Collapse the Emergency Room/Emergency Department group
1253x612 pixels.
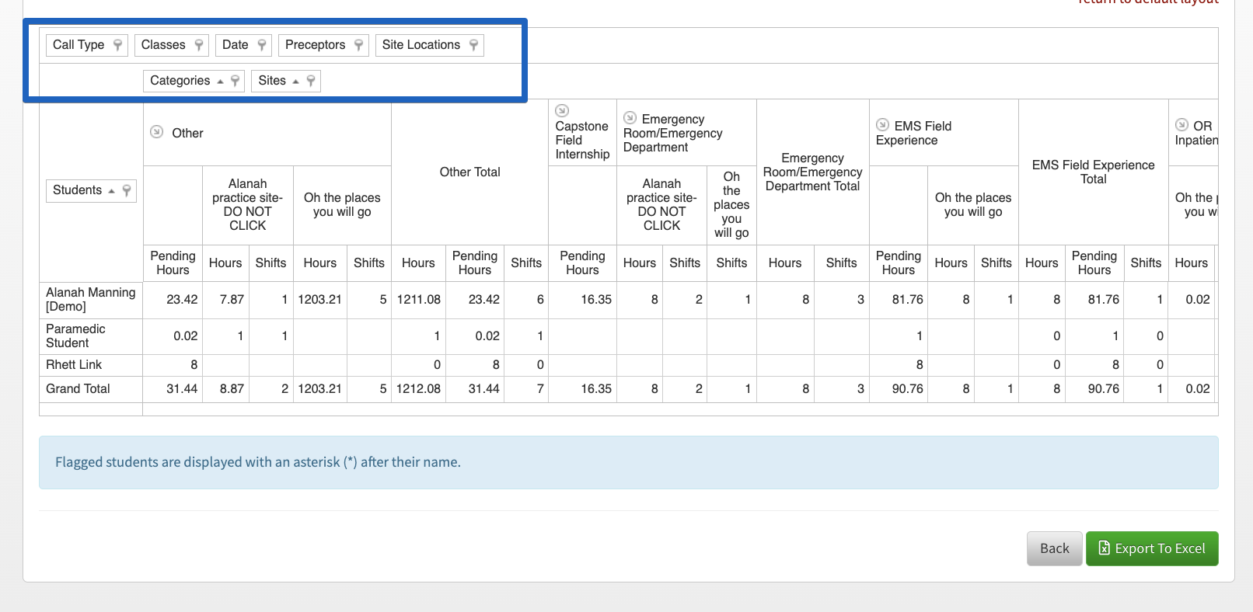(x=630, y=118)
